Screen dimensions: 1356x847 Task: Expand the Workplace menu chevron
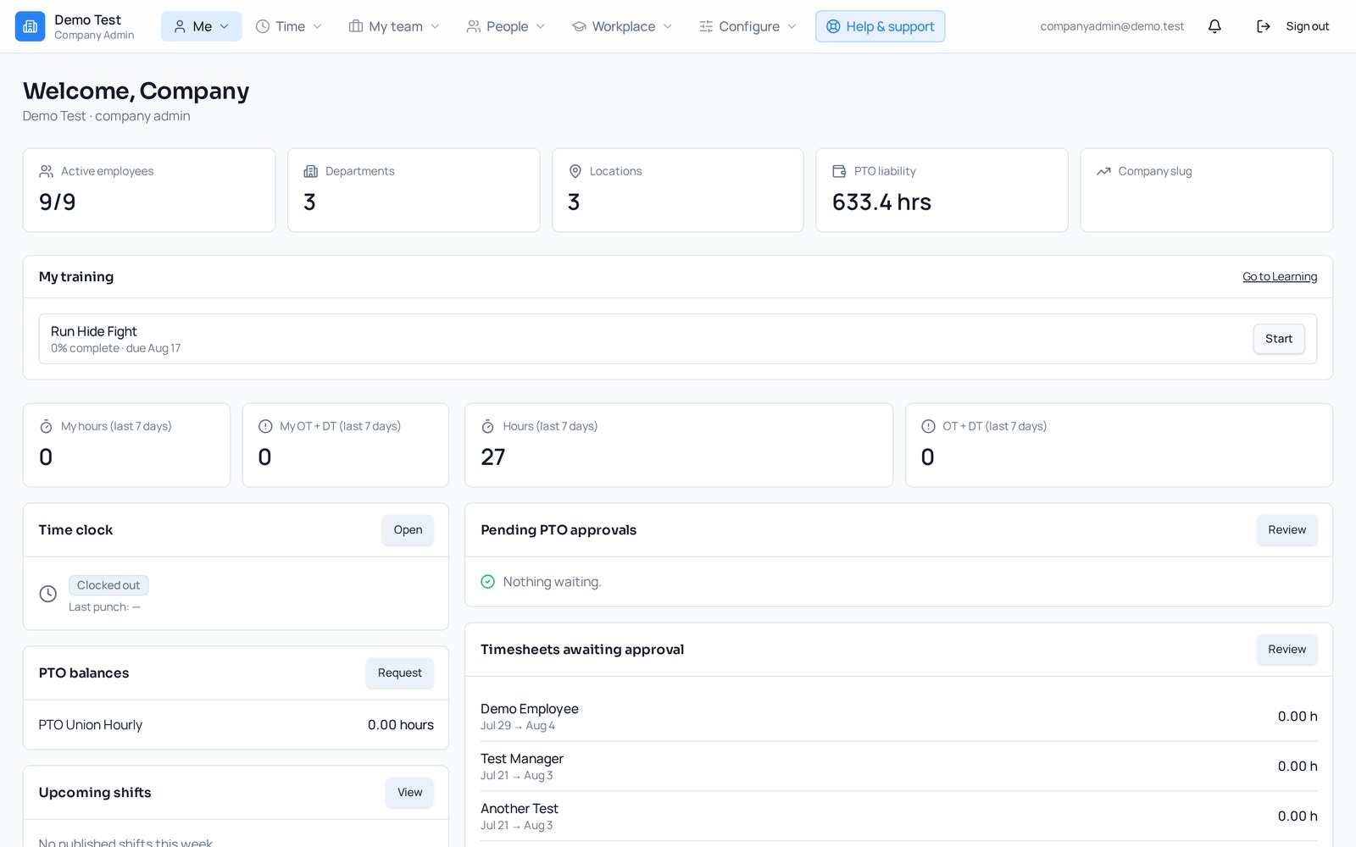(668, 26)
